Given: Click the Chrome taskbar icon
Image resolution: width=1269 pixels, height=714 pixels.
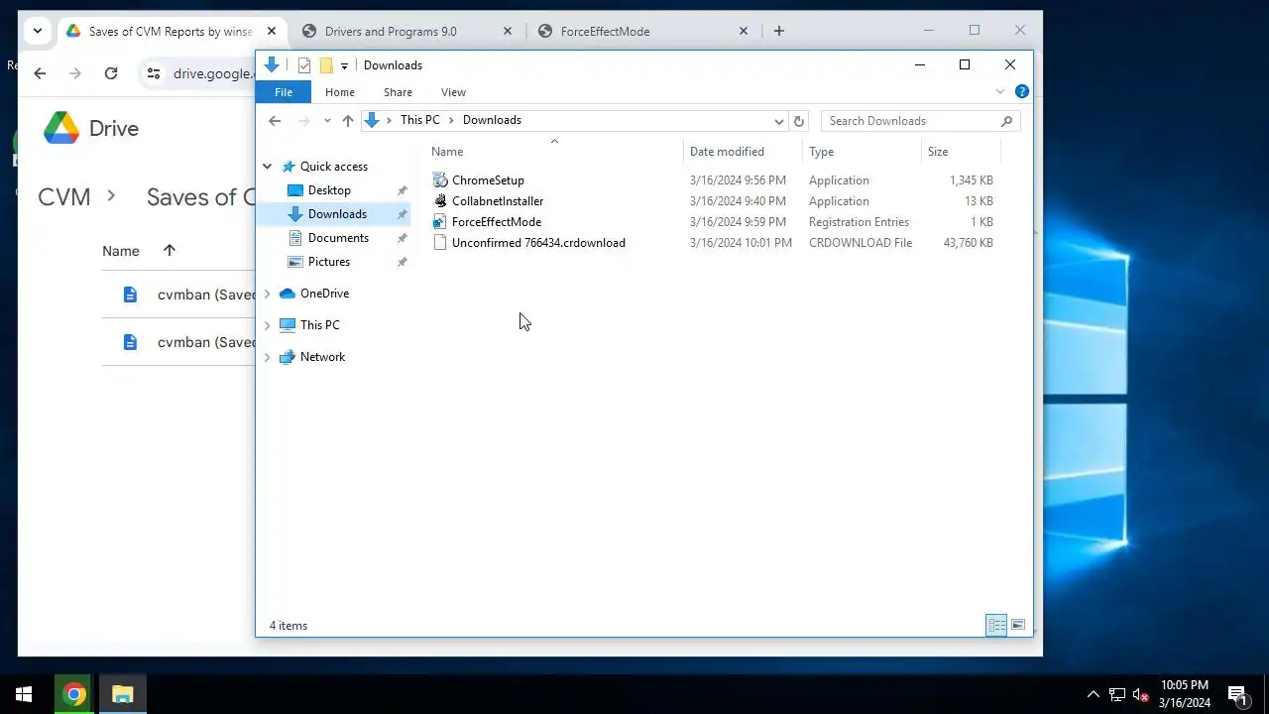Looking at the screenshot, I should click(74, 694).
